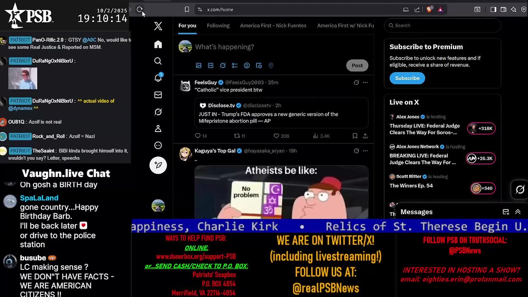Open the quoted Disclose.tv post
Image resolution: width=528 pixels, height=297 pixels.
pyautogui.click(x=281, y=113)
